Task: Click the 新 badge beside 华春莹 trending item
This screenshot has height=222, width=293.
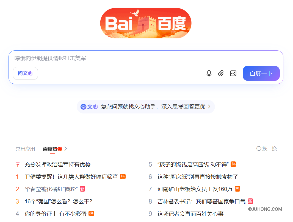Action: coord(82,189)
